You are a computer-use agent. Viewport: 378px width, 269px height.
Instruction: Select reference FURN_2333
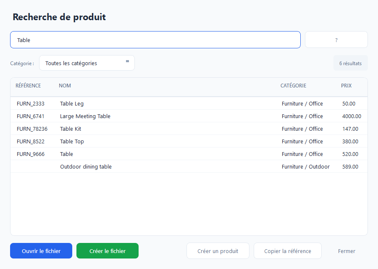click(31, 104)
